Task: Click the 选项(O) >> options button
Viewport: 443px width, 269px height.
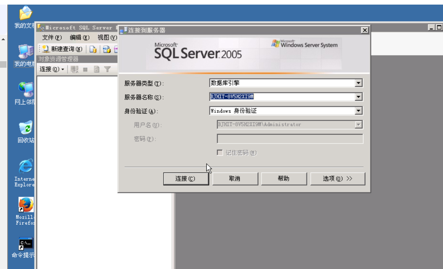Action: click(x=338, y=179)
